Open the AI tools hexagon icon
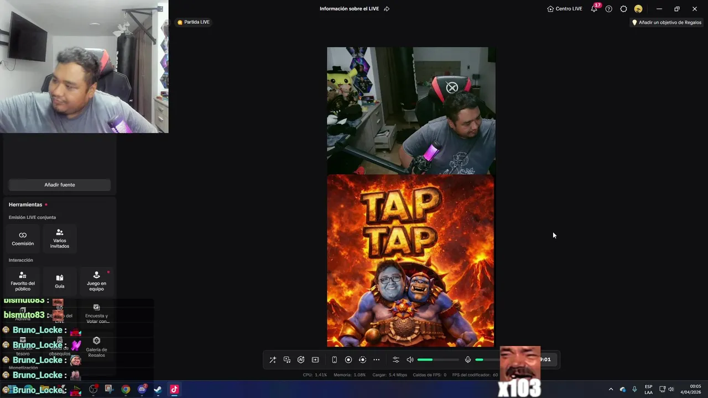 click(301, 360)
